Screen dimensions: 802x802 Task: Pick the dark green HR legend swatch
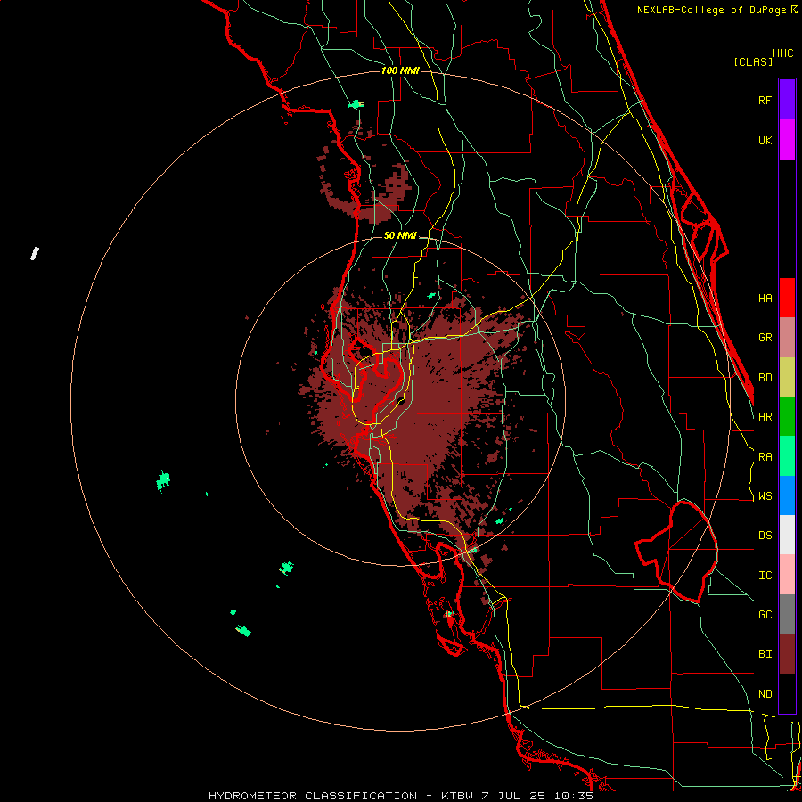[x=787, y=417]
